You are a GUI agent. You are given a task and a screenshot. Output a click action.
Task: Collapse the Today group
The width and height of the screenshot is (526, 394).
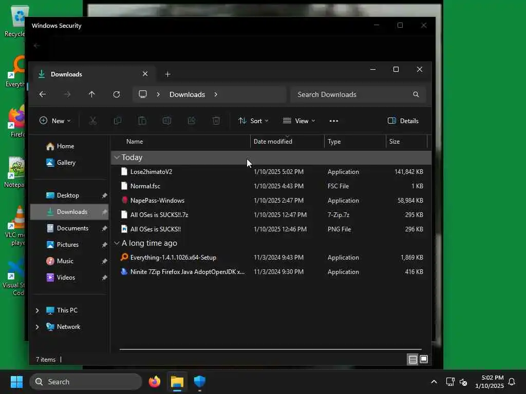(117, 157)
